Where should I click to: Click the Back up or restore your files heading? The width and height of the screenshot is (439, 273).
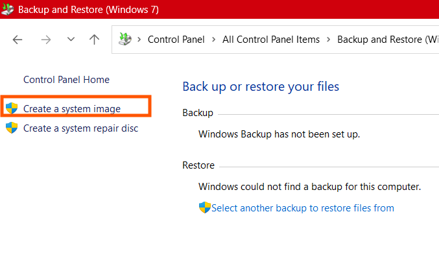coord(261,86)
